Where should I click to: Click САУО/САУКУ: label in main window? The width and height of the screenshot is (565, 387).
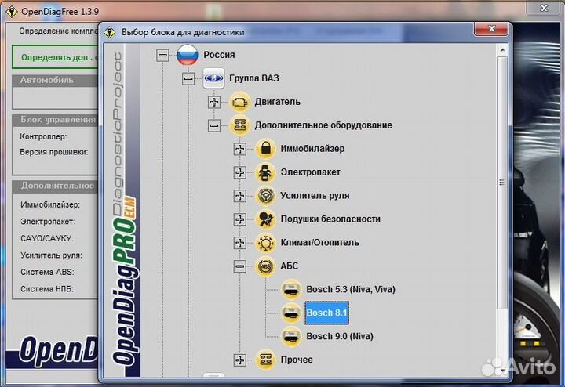pyautogui.click(x=47, y=238)
